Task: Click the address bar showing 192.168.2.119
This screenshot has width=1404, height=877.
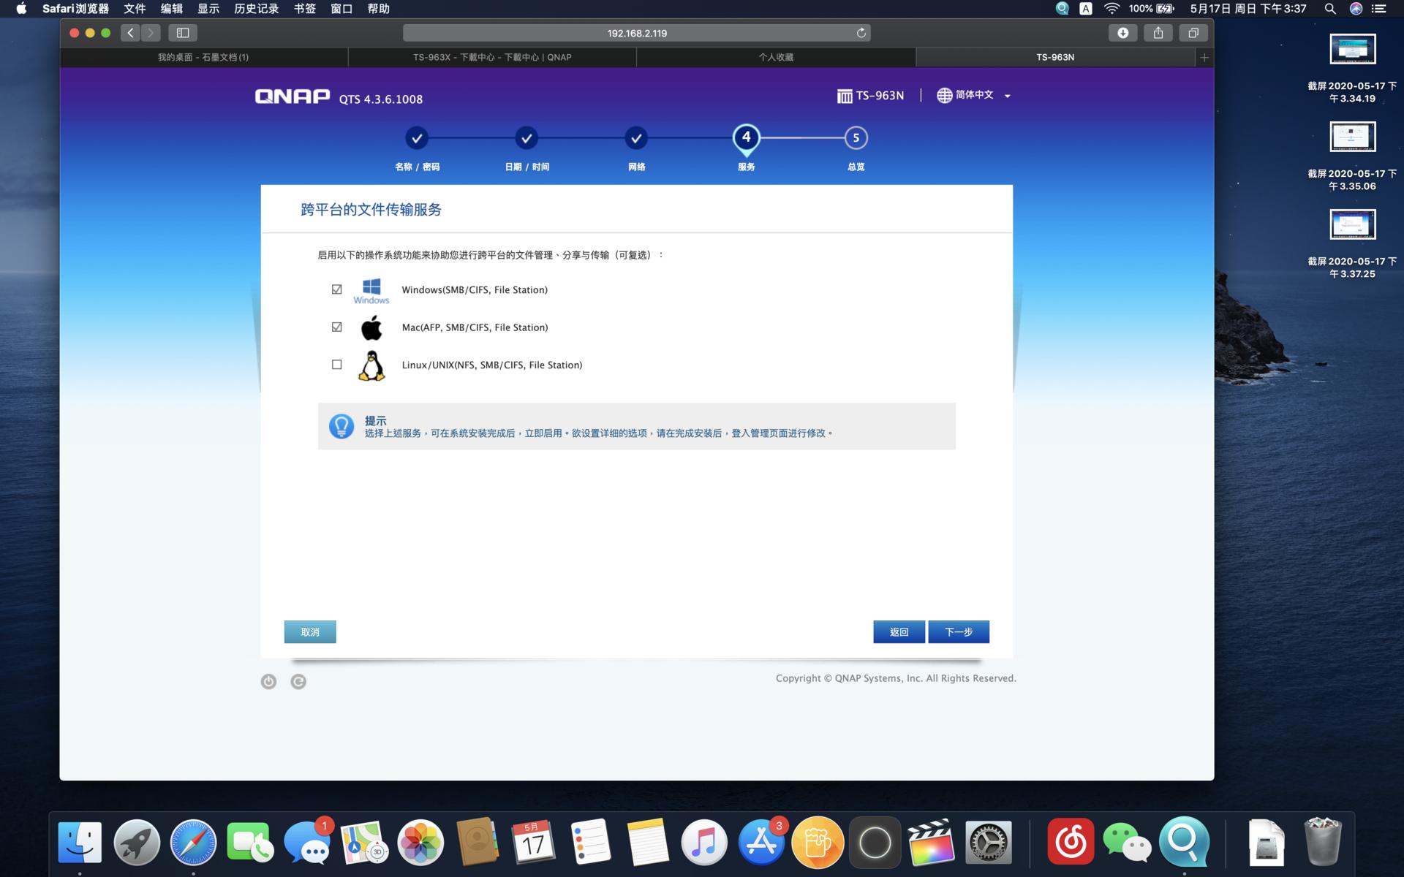Action: [x=636, y=33]
